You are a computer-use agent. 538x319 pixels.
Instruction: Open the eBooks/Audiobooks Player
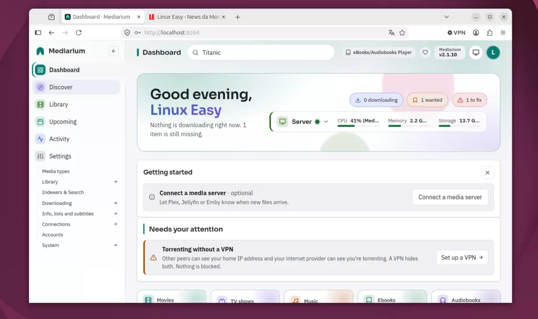point(378,52)
